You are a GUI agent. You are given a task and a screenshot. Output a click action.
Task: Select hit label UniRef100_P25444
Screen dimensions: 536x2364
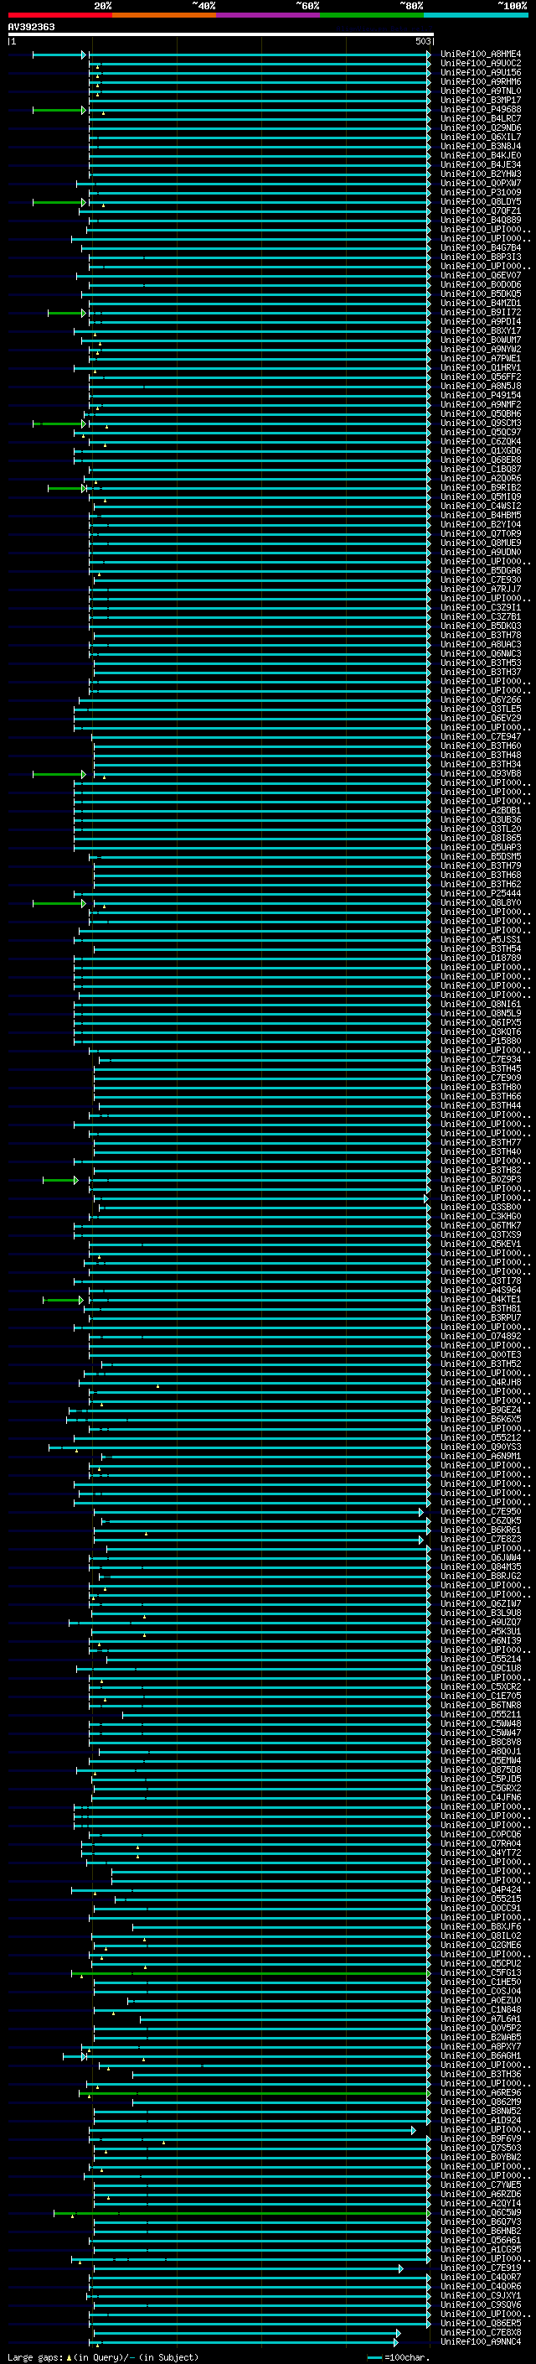point(480,894)
